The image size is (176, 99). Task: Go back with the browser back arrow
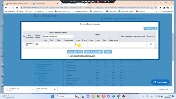pyautogui.click(x=6, y=8)
